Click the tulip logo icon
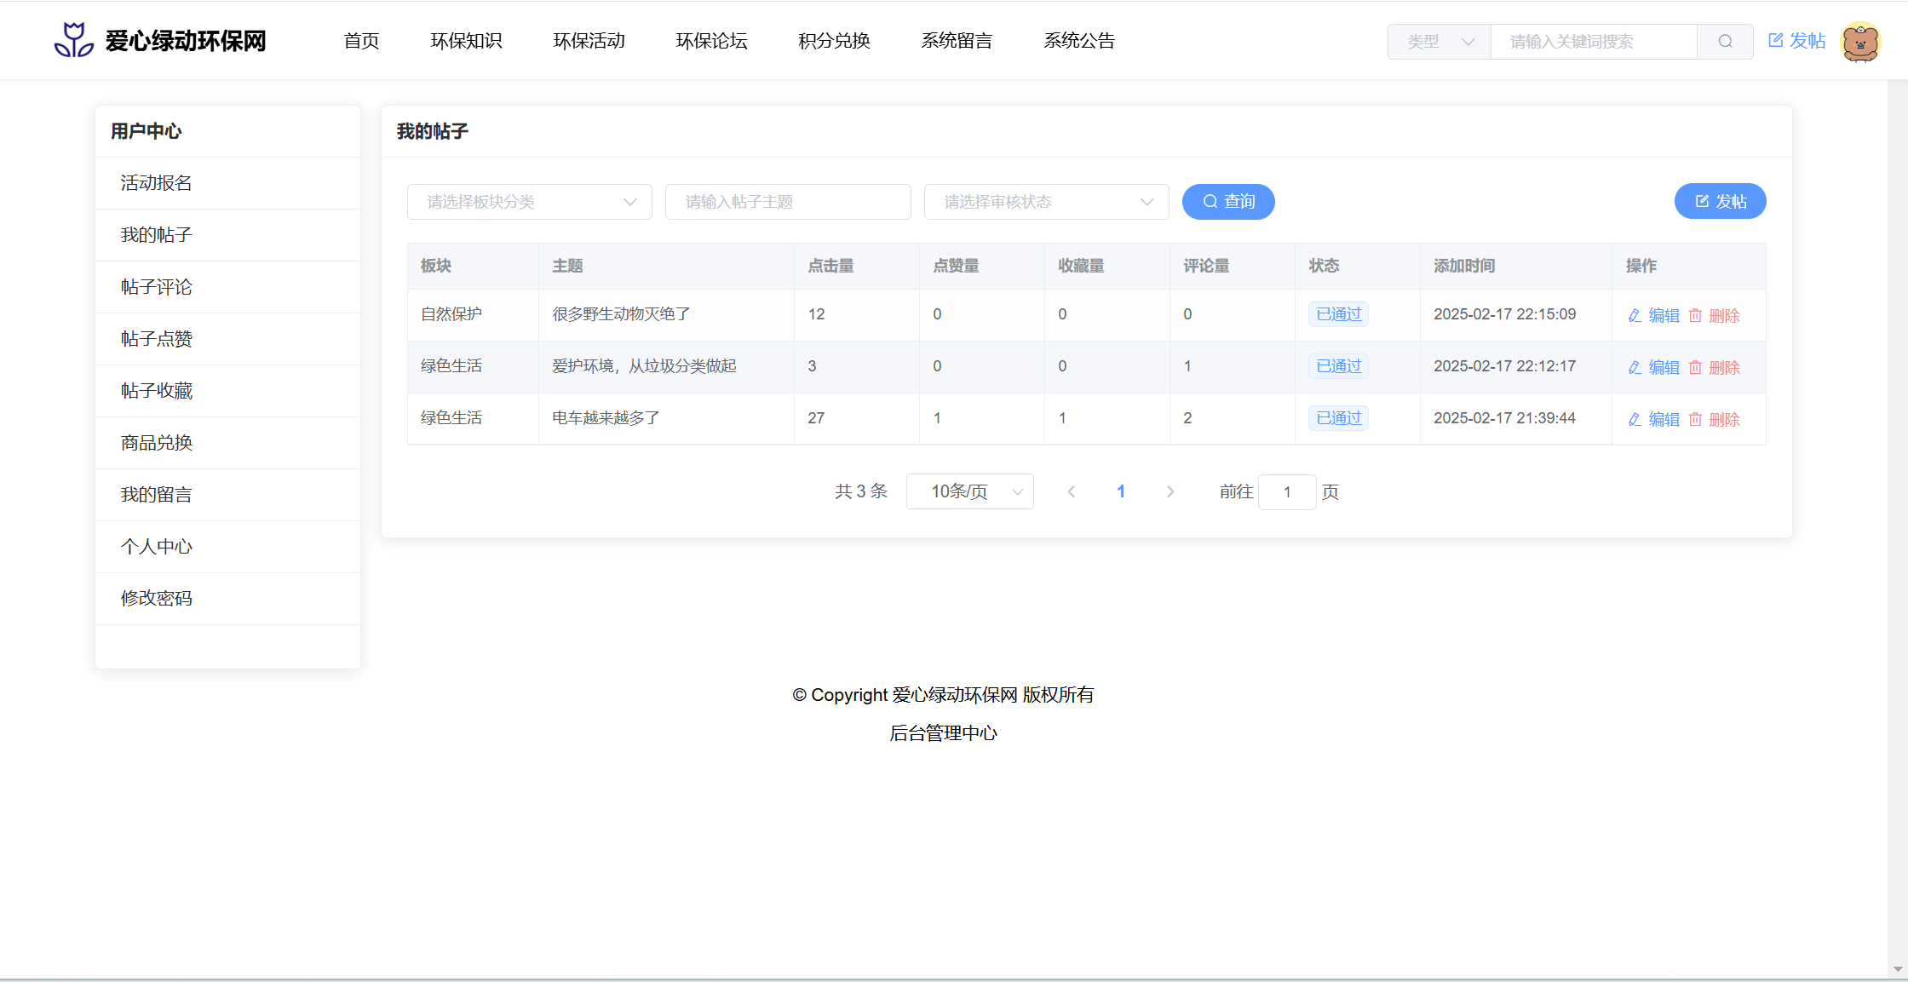1908x982 pixels. click(73, 40)
